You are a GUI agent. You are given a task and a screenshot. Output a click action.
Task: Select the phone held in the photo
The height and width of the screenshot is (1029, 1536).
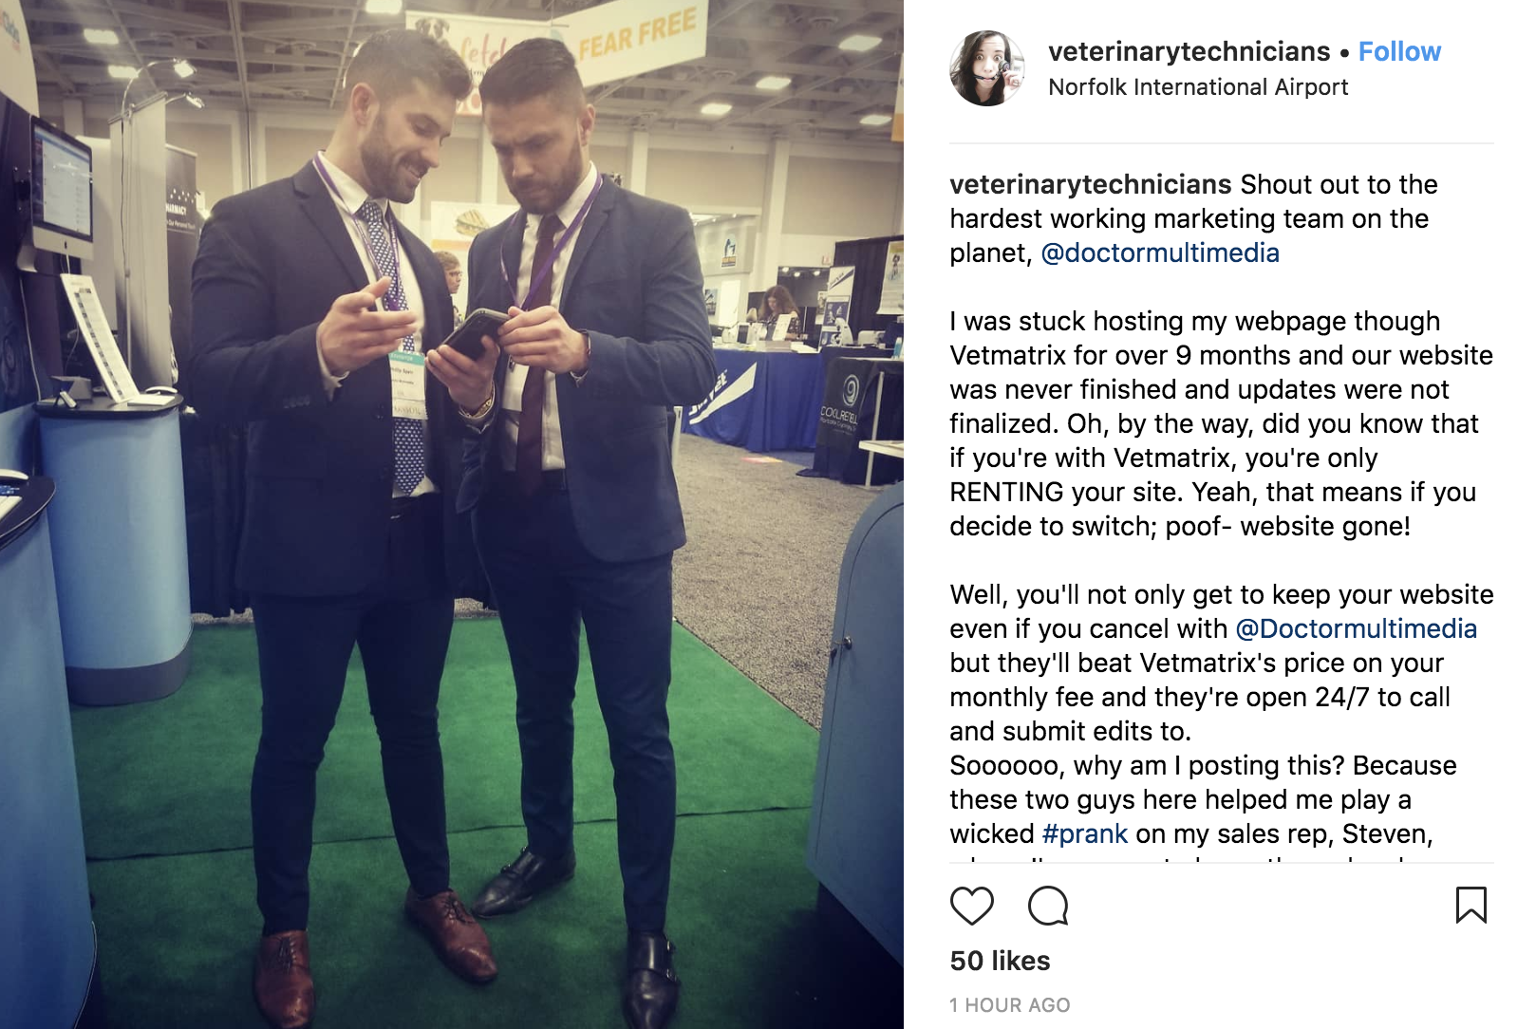475,333
